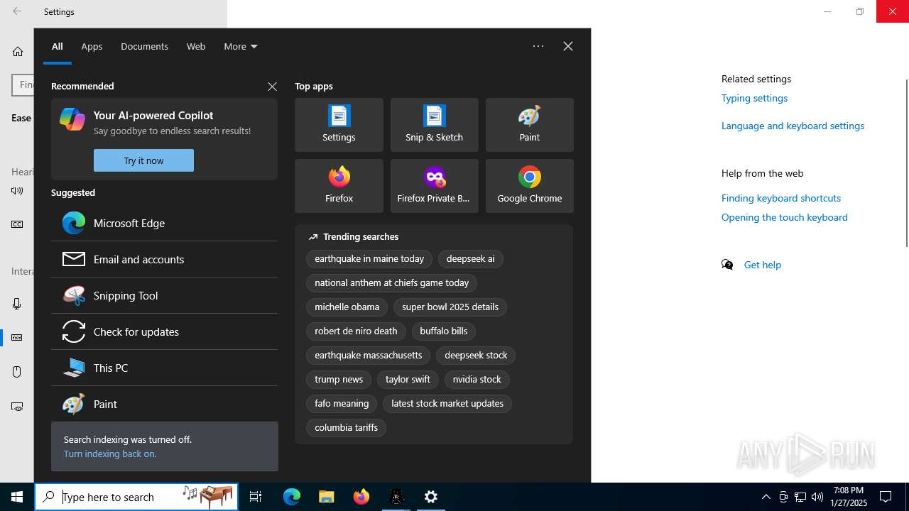This screenshot has height=511, width=909.
Task: Open File Explorer from taskbar
Action: click(x=327, y=497)
